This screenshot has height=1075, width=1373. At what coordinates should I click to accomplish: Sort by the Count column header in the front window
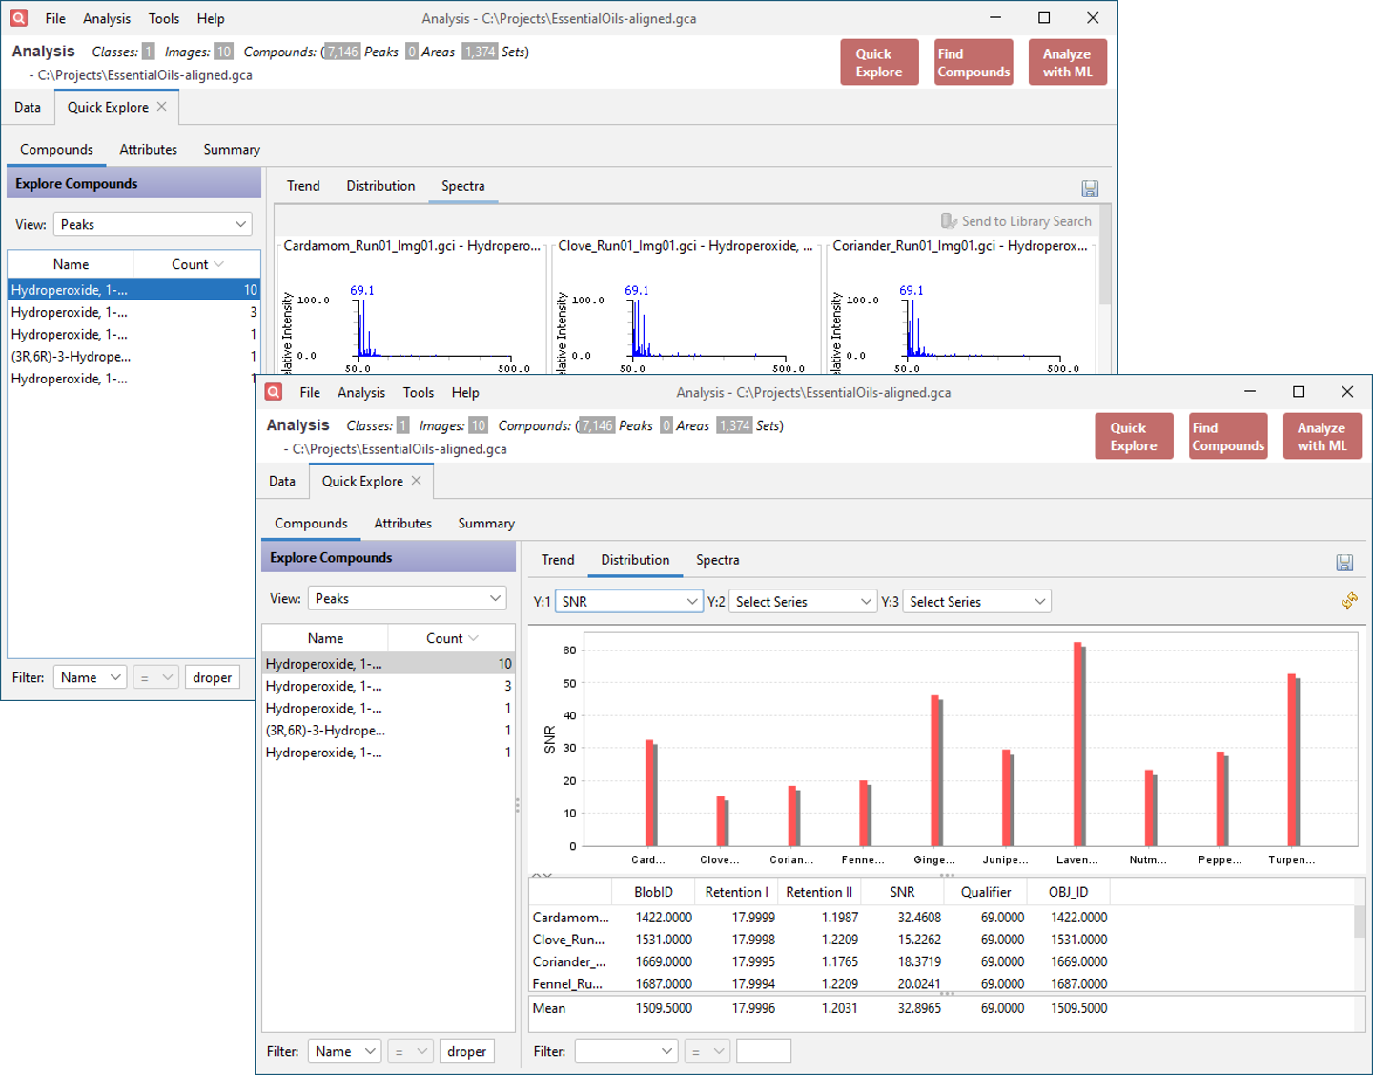coord(451,638)
